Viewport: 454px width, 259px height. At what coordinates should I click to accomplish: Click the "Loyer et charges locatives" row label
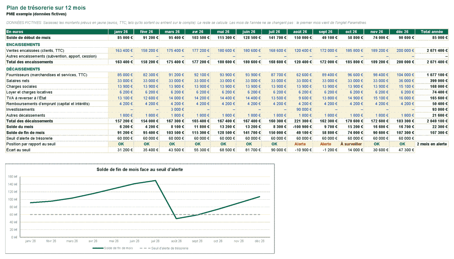click(x=29, y=92)
